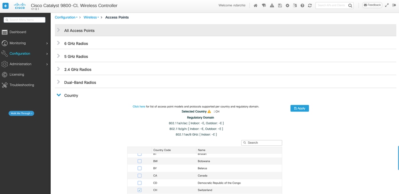The width and height of the screenshot is (399, 194).
Task: Open the Licensing menu item
Action: coord(17,75)
